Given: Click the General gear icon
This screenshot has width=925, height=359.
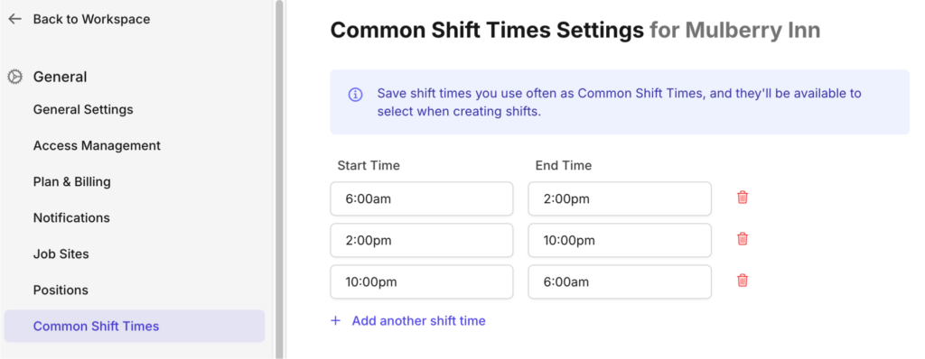Looking at the screenshot, I should coord(14,77).
